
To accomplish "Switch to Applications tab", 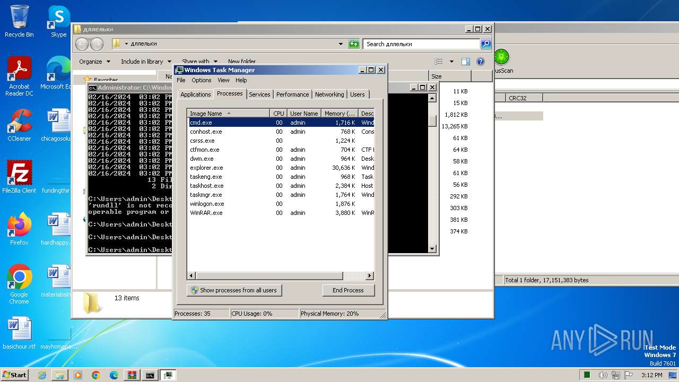I will tap(196, 94).
